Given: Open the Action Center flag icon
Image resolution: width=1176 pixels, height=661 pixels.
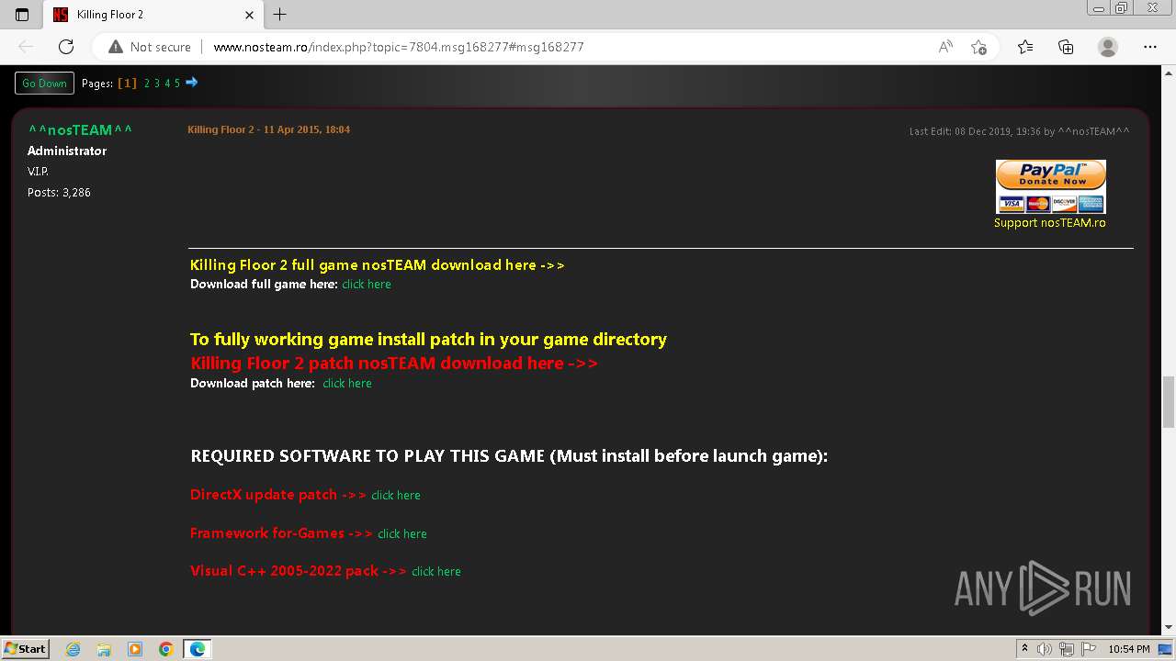Looking at the screenshot, I should coord(1087,649).
